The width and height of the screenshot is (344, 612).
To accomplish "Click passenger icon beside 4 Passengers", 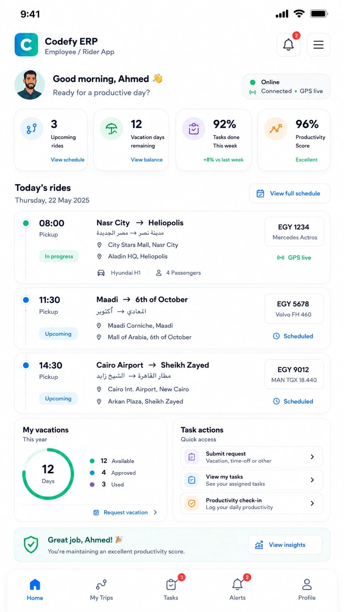I will coord(159,273).
